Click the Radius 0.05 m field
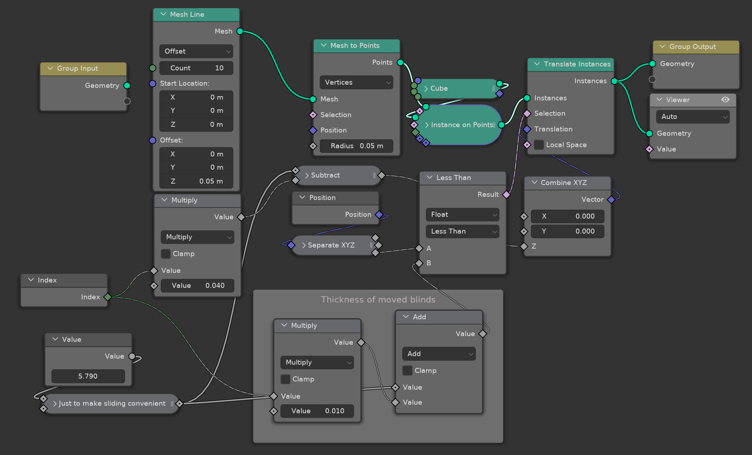Viewport: 752px width, 455px height. point(356,146)
